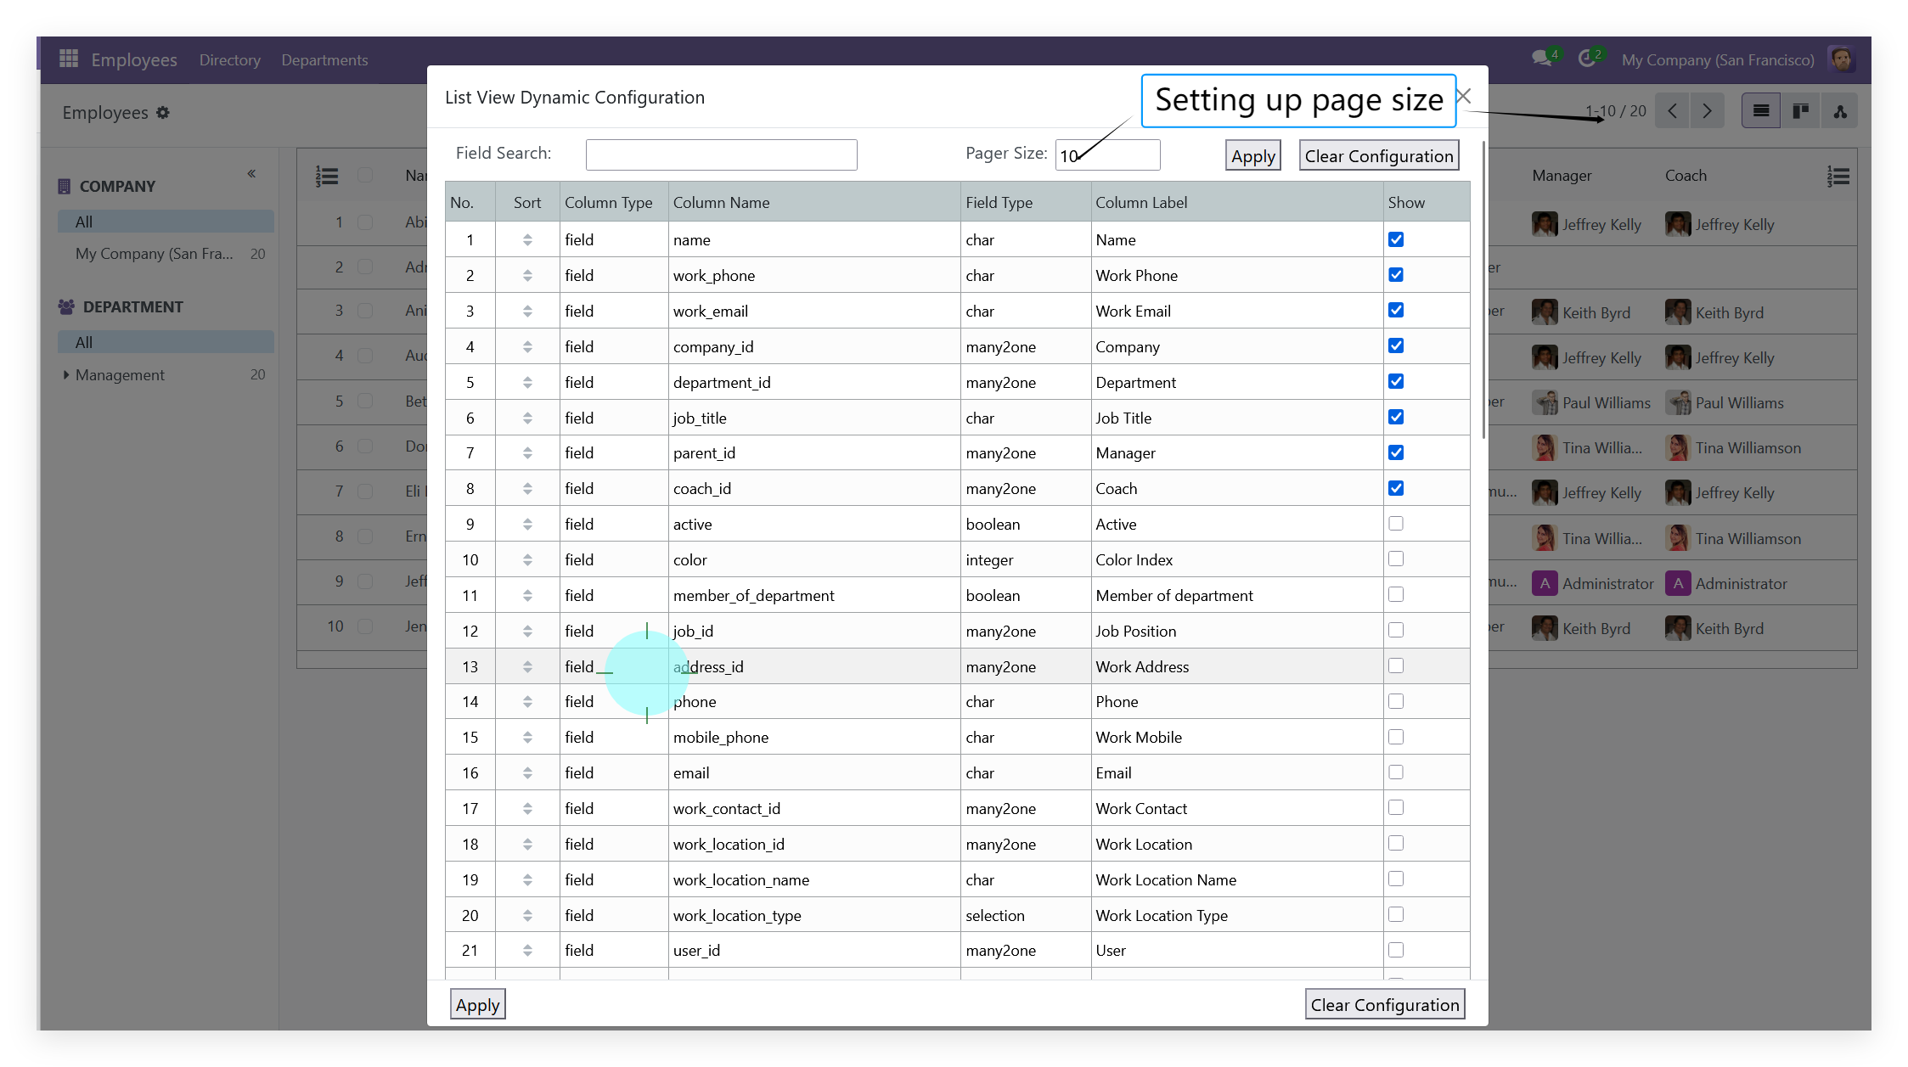Click sort handle for work_email row

pos(527,312)
